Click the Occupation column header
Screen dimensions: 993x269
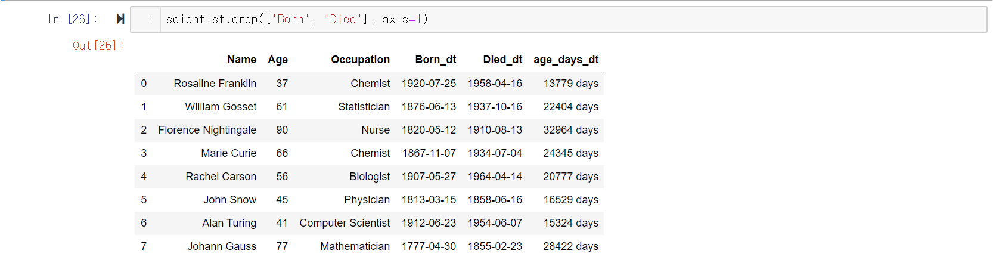(x=360, y=60)
